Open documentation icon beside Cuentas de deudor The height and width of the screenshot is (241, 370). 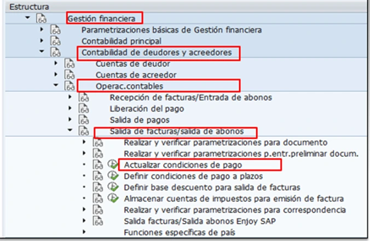(70, 63)
